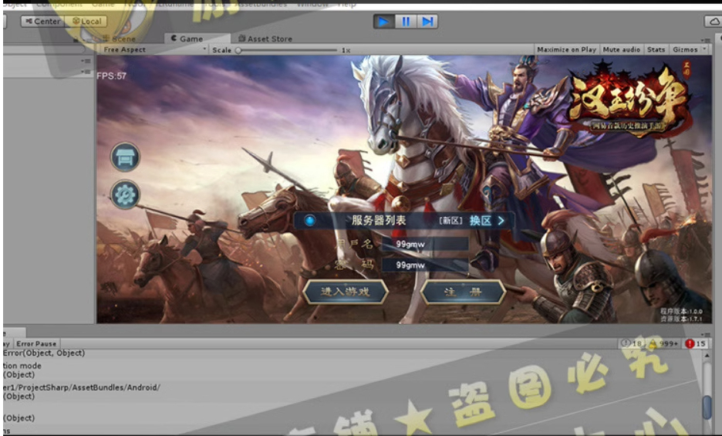Viewport: 722px width, 436px height.
Task: Expand the Gizmos dropdown arrow
Action: click(704, 49)
